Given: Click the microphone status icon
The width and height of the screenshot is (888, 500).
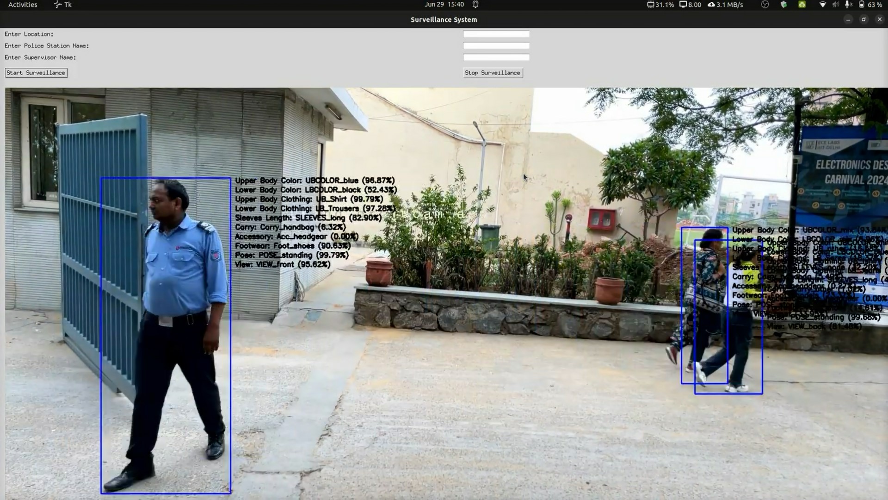Looking at the screenshot, I should pos(848,5).
